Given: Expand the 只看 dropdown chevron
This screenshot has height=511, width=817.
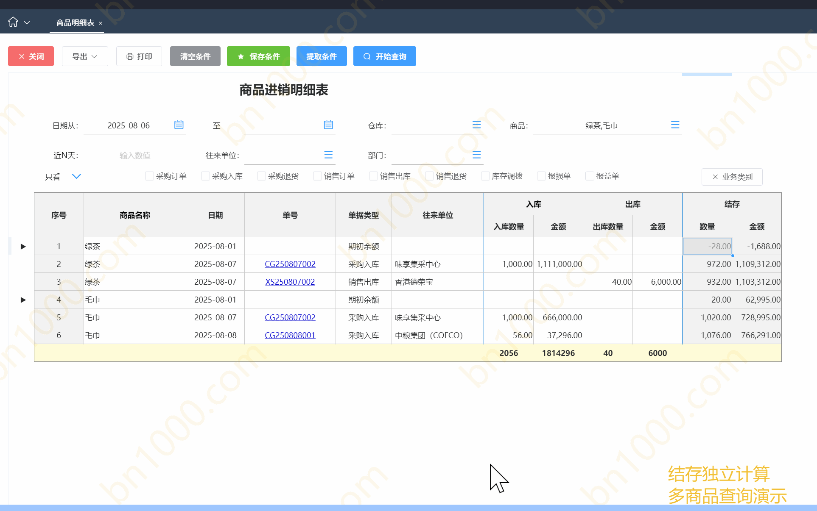Looking at the screenshot, I should pos(76,176).
